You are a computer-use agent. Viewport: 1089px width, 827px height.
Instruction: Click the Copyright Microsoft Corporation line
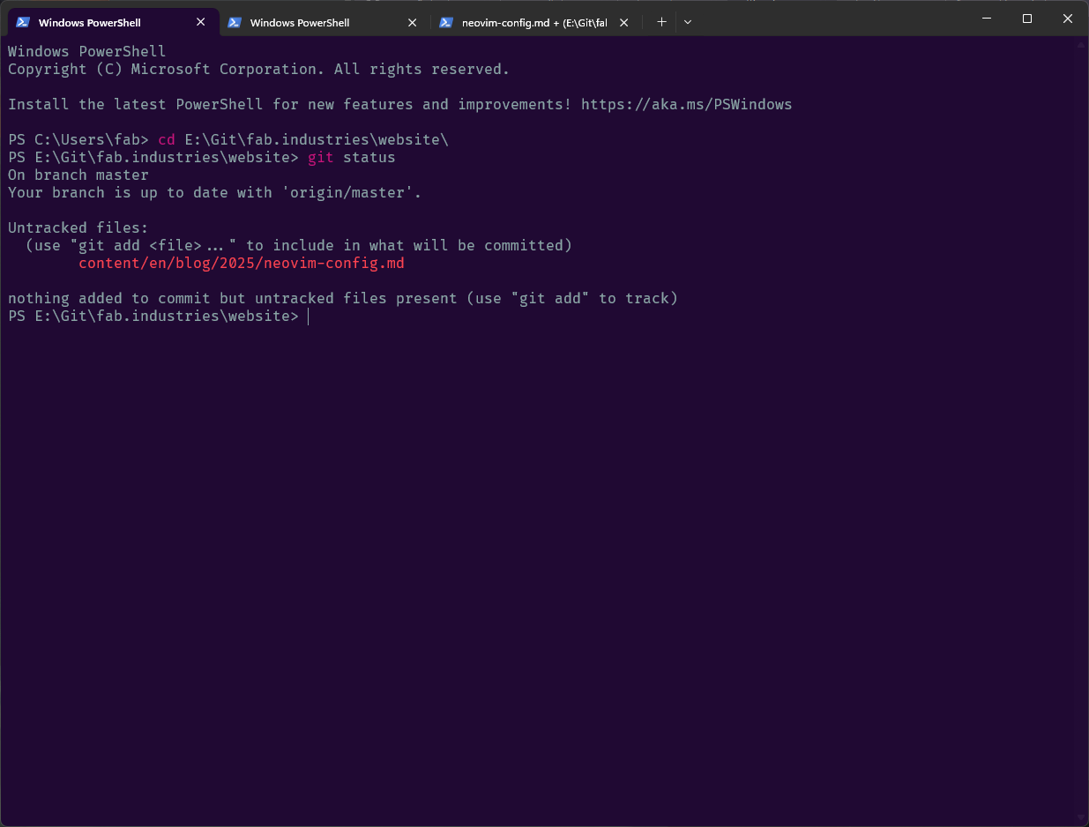point(259,70)
